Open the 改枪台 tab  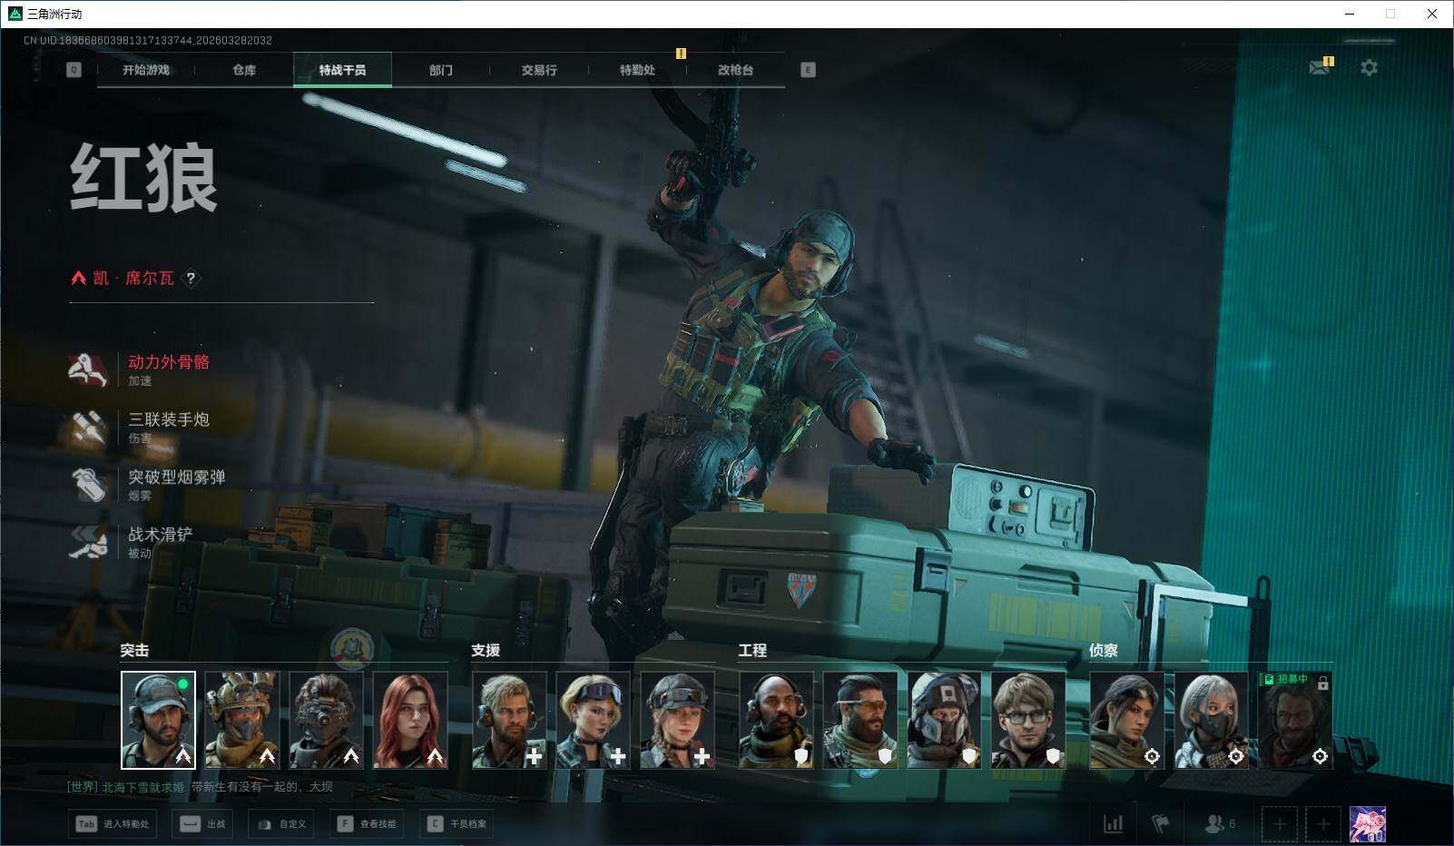coord(735,70)
